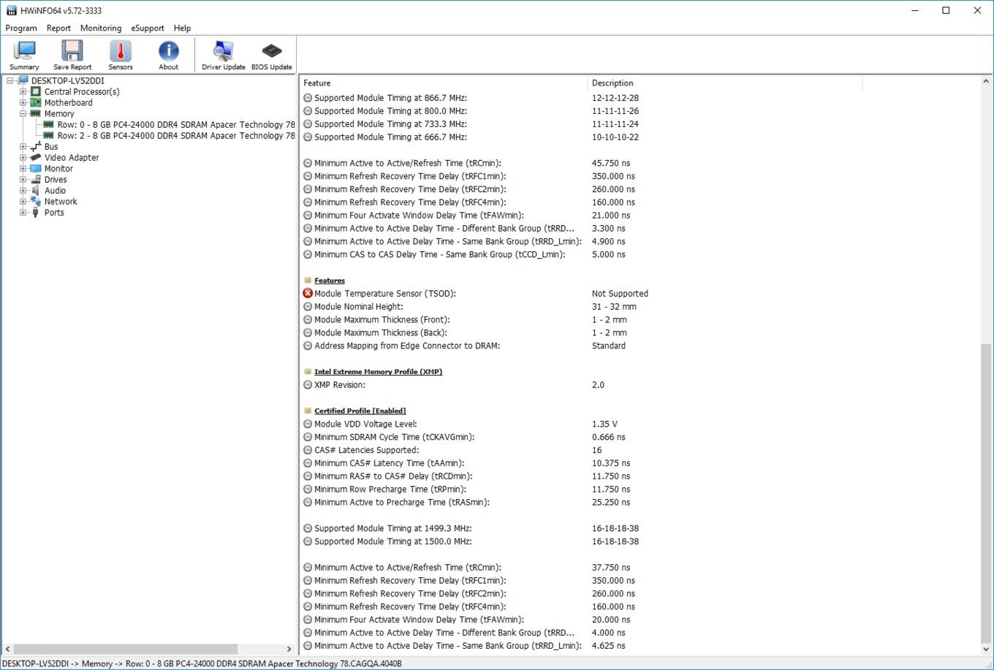
Task: Click the Feature column header
Action: click(444, 83)
